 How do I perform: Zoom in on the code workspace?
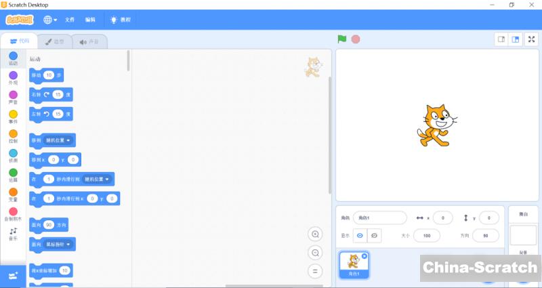point(314,234)
